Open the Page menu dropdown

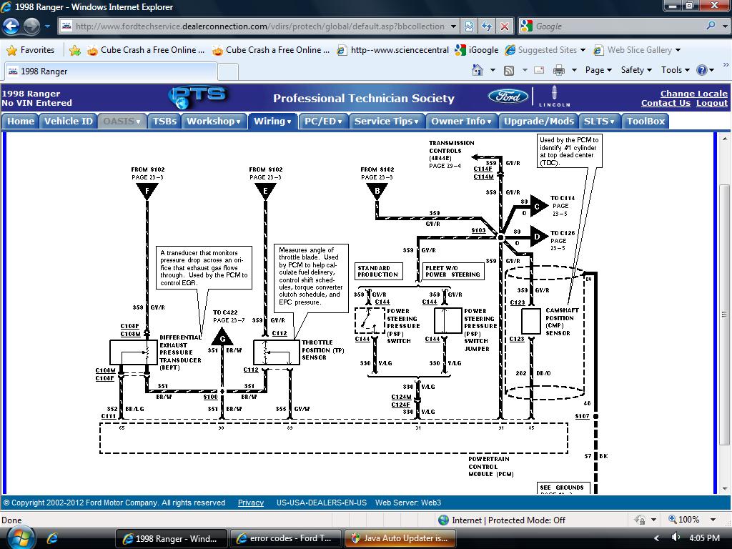click(x=598, y=70)
